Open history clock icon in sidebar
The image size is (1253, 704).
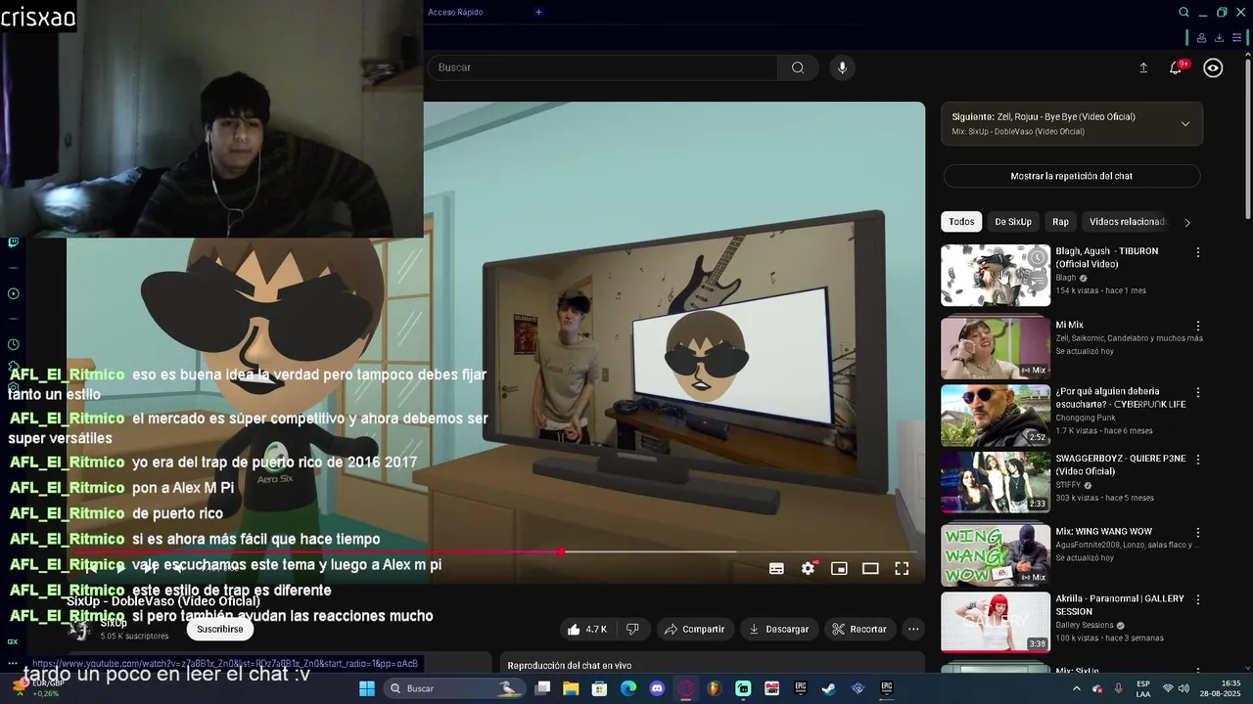pyautogui.click(x=13, y=344)
